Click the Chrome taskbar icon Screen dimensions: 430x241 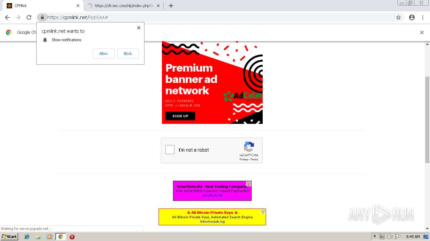(60, 237)
